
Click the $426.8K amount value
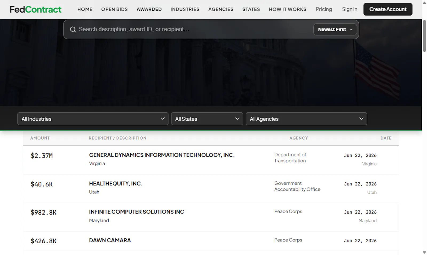tap(44, 241)
